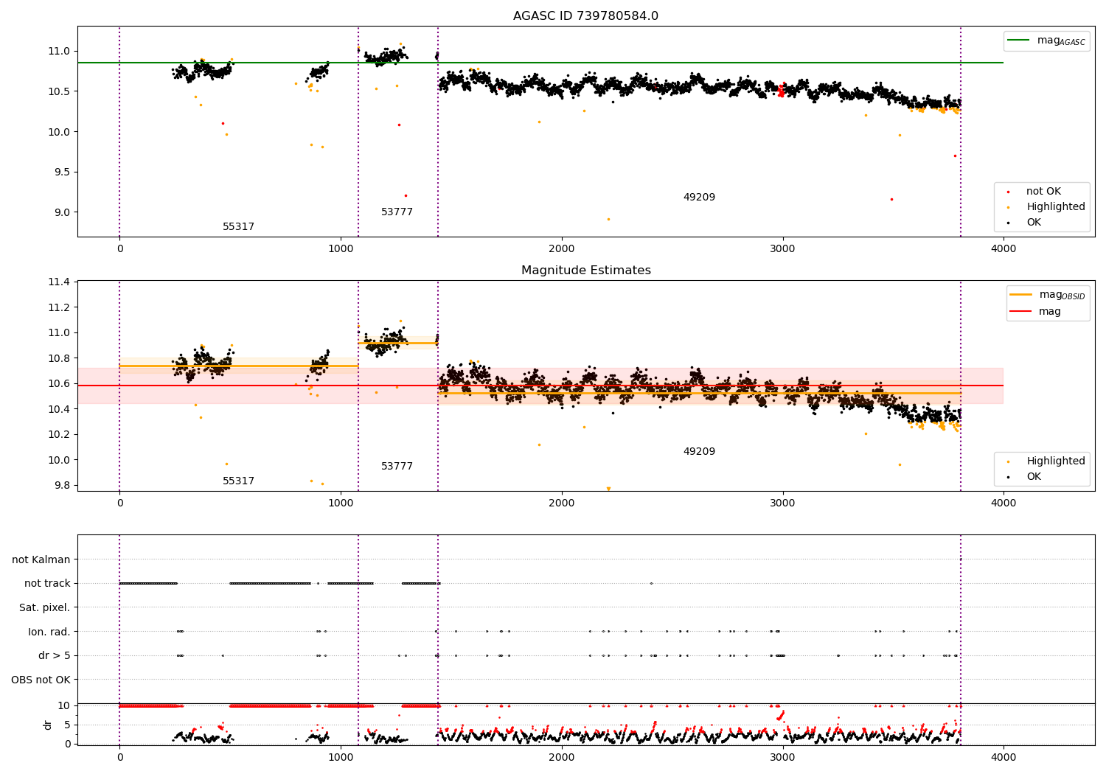1106x774 pixels.
Task: Click the 11.2 y-axis tick label
Action: click(58, 307)
